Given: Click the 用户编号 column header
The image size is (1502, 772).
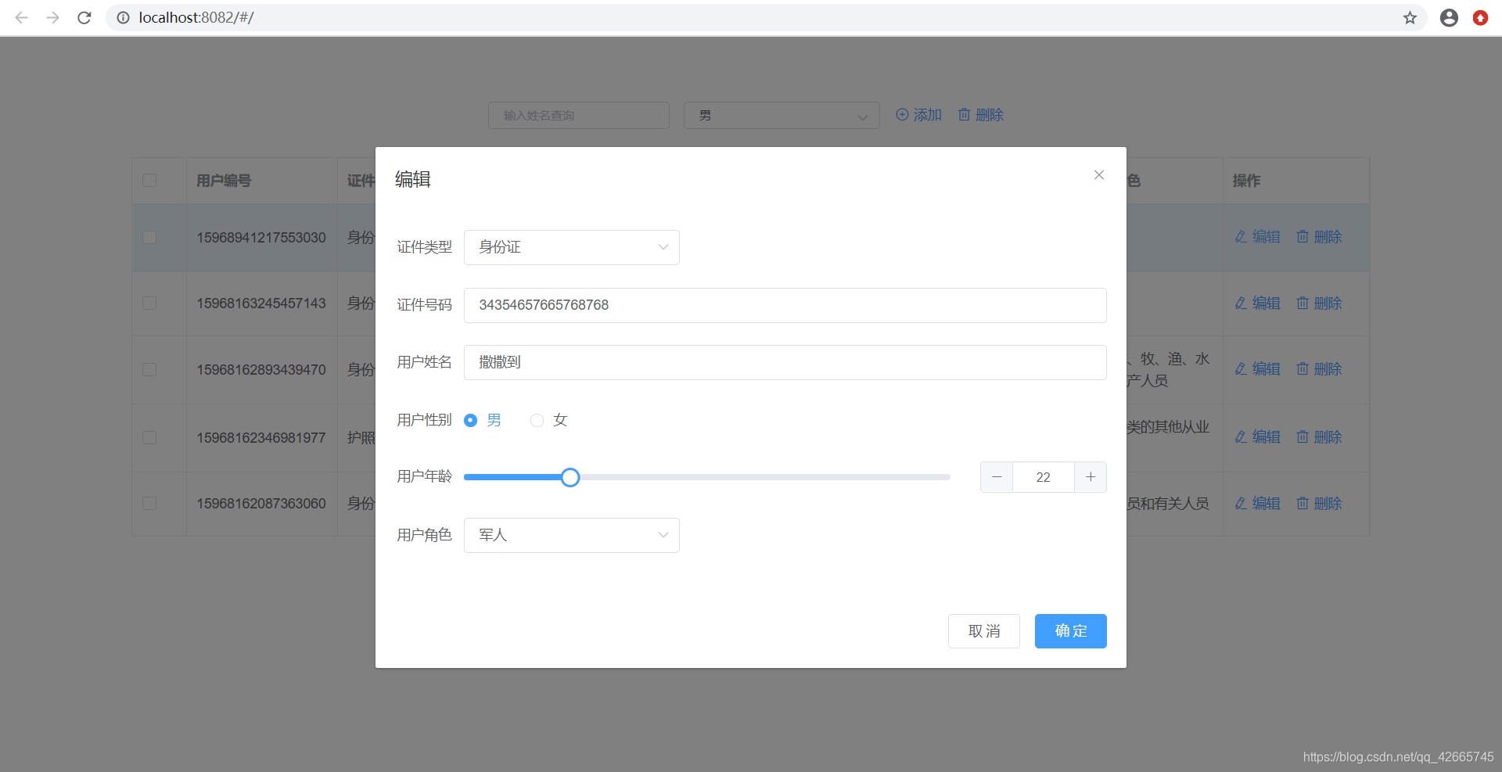Looking at the screenshot, I should 224,181.
